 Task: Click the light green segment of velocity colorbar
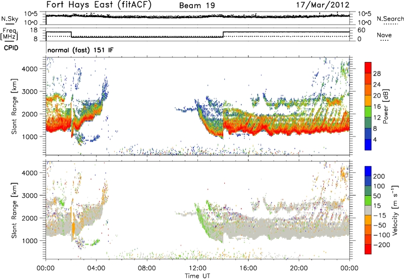point(368,200)
